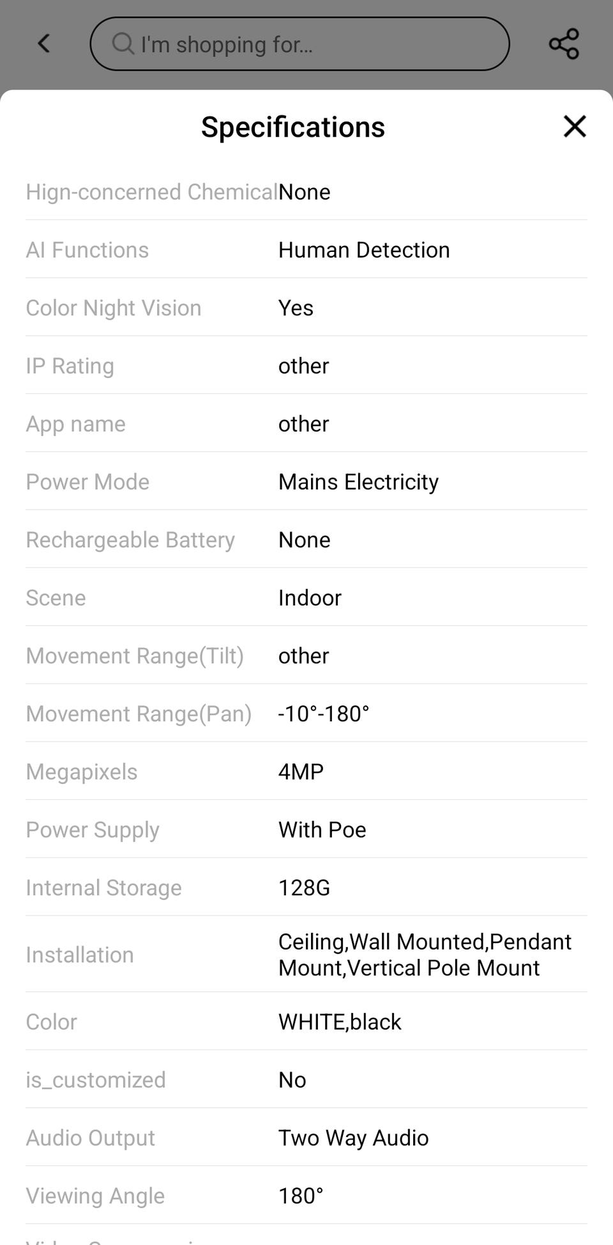
Task: Select the Rechargeable Battery row
Action: tap(306, 540)
